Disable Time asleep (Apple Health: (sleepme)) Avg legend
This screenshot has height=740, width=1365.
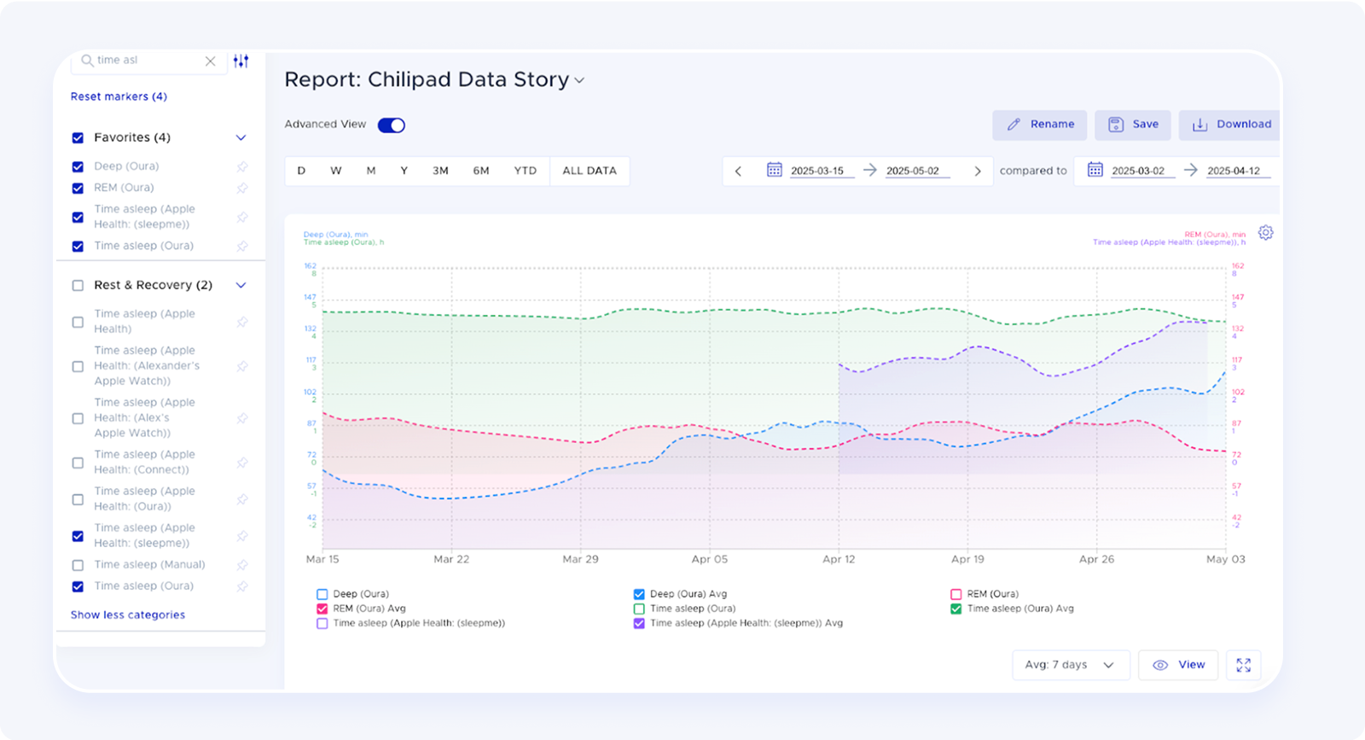(639, 623)
